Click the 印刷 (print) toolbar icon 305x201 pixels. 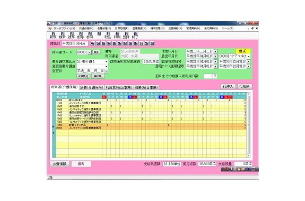click(x=117, y=35)
